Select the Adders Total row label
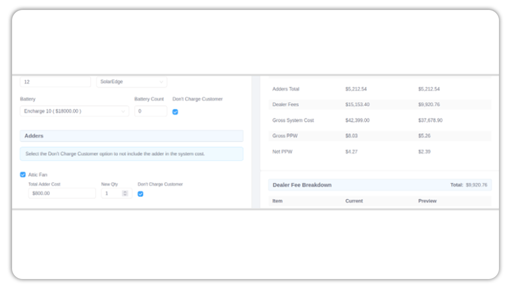The width and height of the screenshot is (510, 289). (x=285, y=89)
